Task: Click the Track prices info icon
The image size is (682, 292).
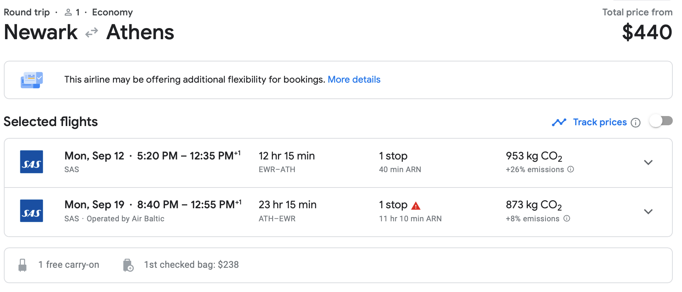Action: point(636,123)
